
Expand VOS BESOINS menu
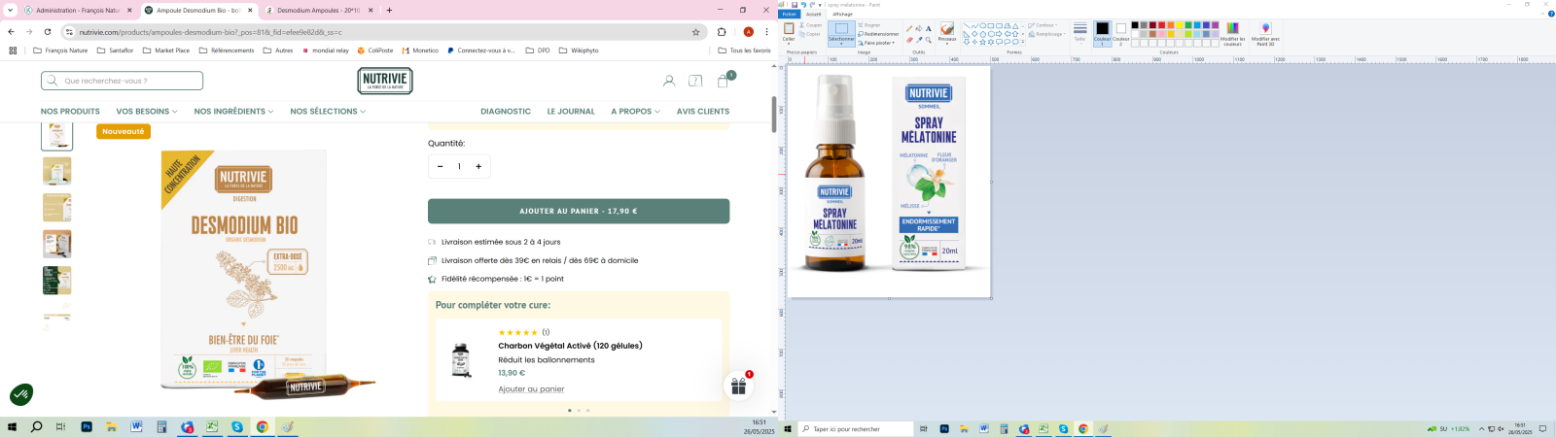147,111
